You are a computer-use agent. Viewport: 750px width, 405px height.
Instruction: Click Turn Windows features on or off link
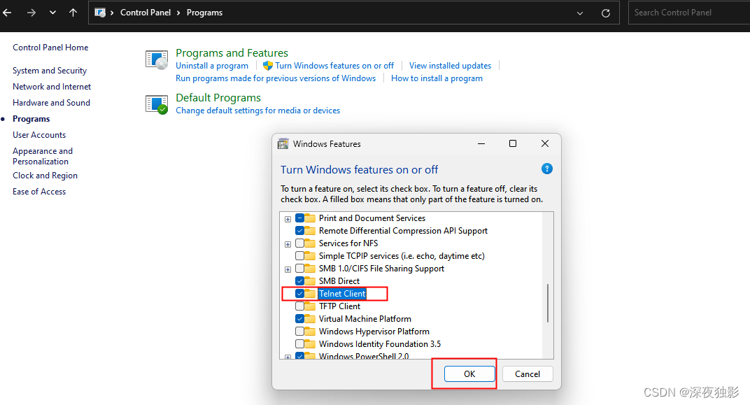pyautogui.click(x=334, y=66)
